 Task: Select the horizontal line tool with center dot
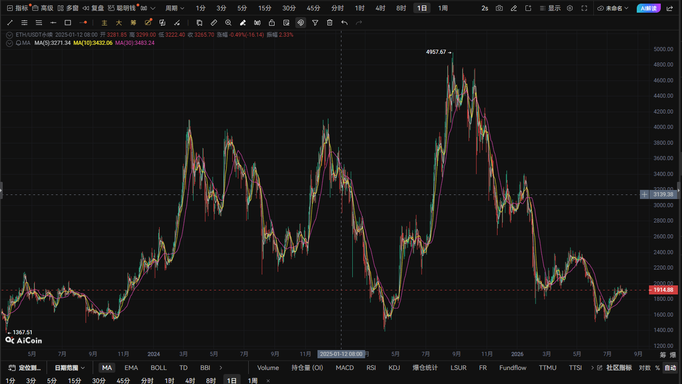pyautogui.click(x=53, y=23)
